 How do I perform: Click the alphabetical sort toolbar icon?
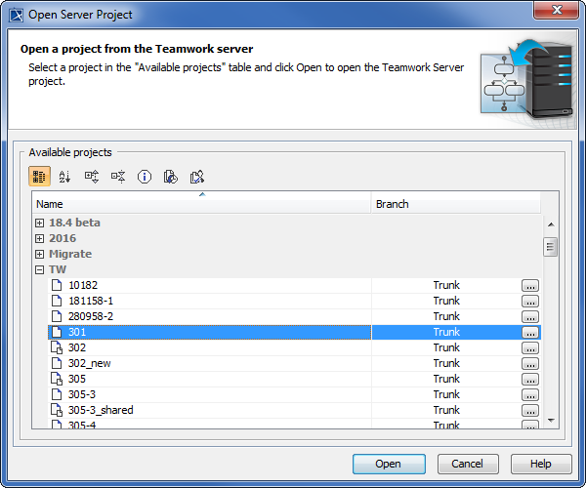click(x=64, y=177)
